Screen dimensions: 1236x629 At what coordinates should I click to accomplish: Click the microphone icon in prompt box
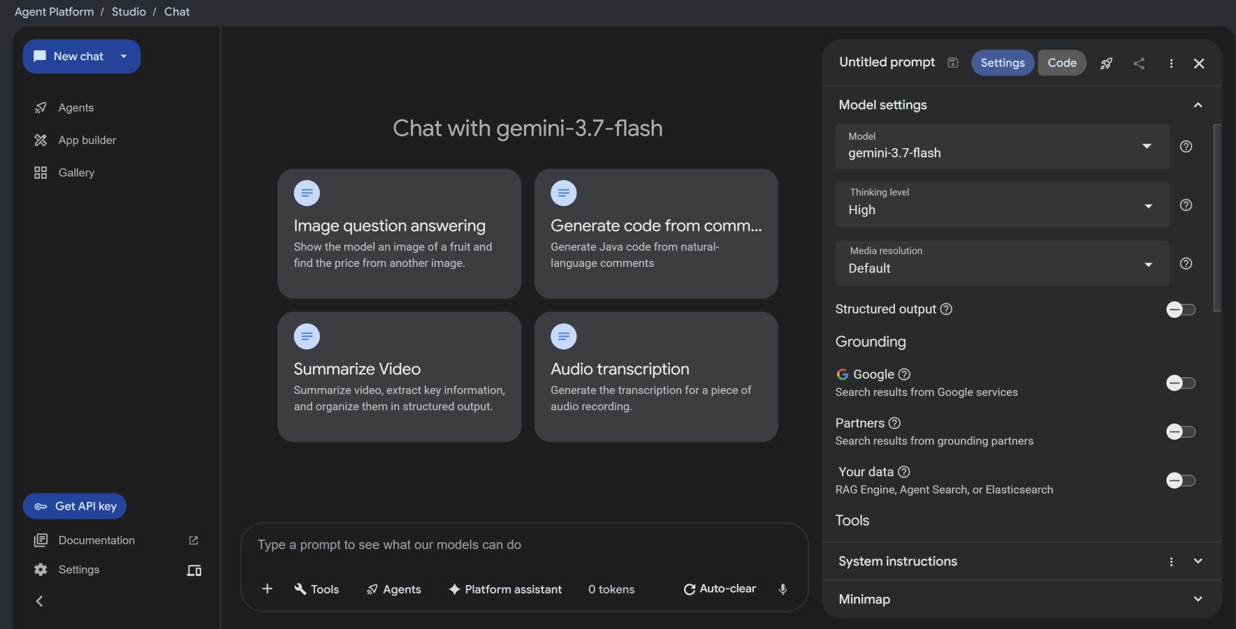coord(783,589)
